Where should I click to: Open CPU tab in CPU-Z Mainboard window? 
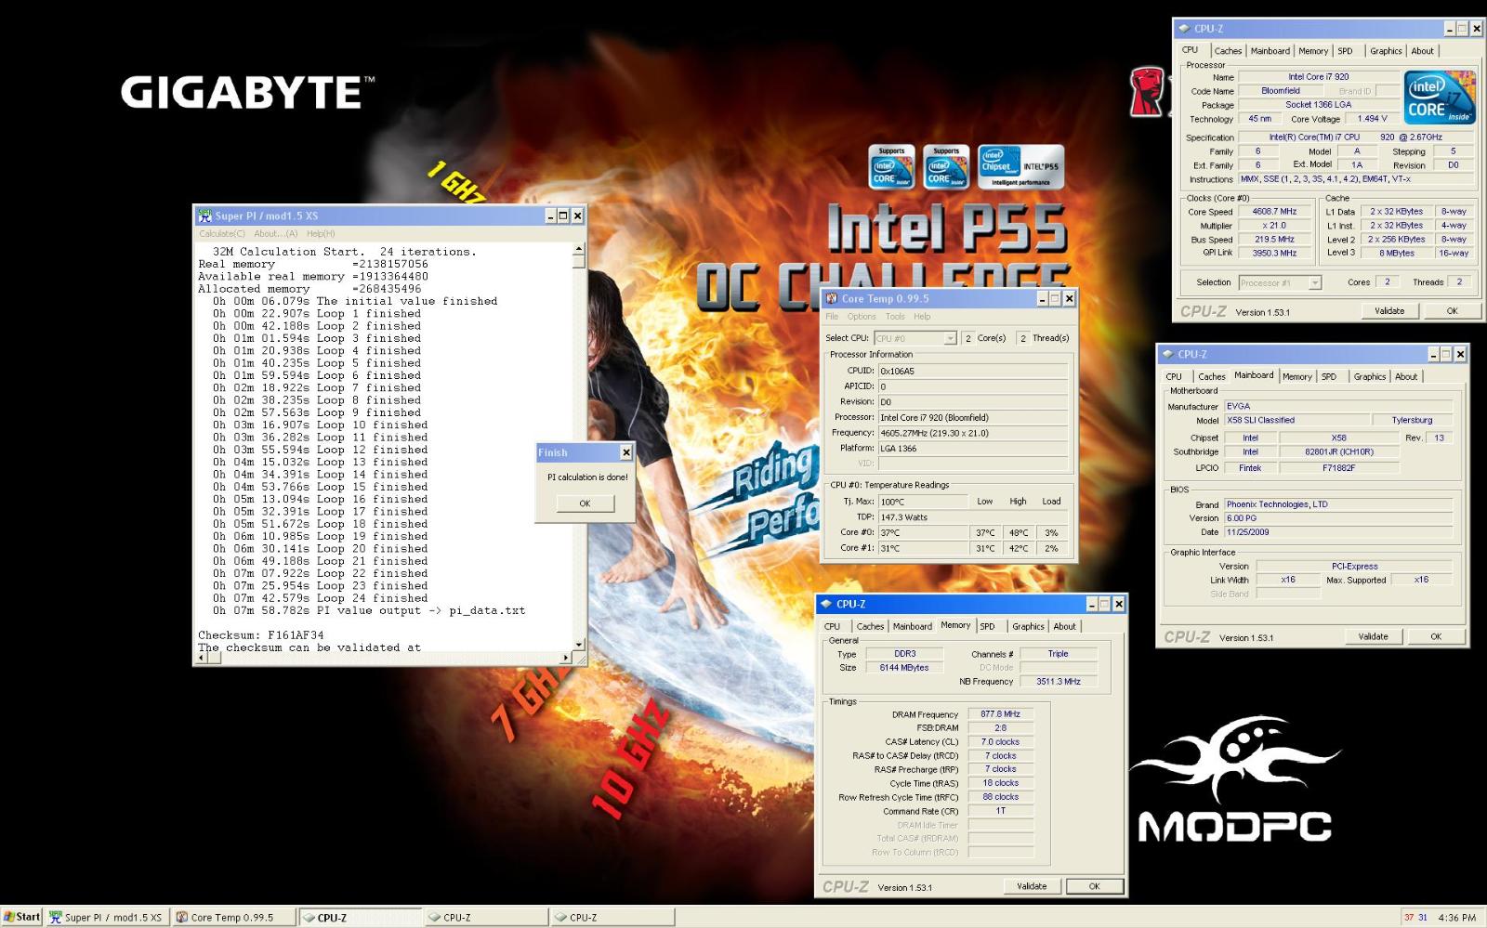coord(1174,377)
